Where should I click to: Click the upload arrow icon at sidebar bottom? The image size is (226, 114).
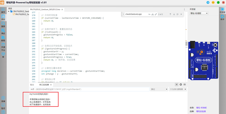point(3,112)
